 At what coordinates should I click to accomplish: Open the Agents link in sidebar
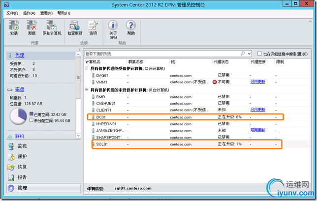[20, 55]
